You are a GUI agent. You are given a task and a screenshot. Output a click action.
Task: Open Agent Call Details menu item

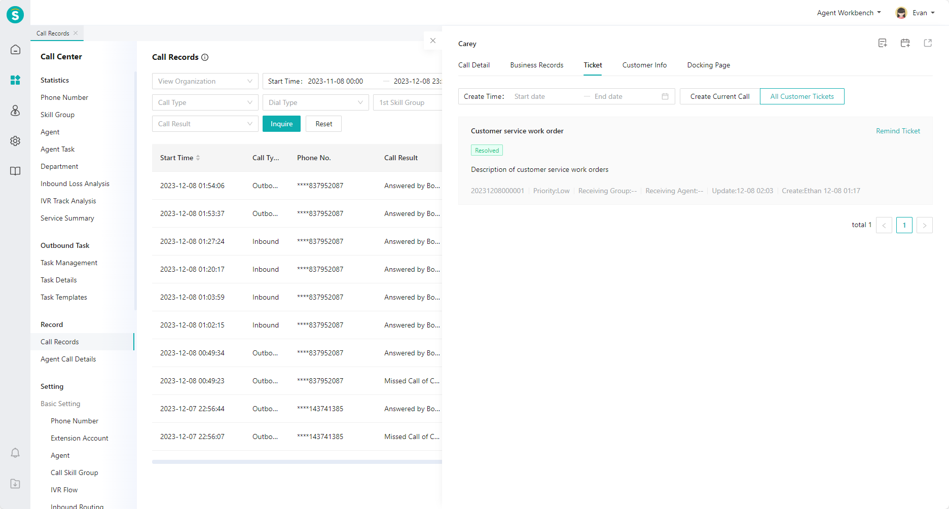[68, 359]
